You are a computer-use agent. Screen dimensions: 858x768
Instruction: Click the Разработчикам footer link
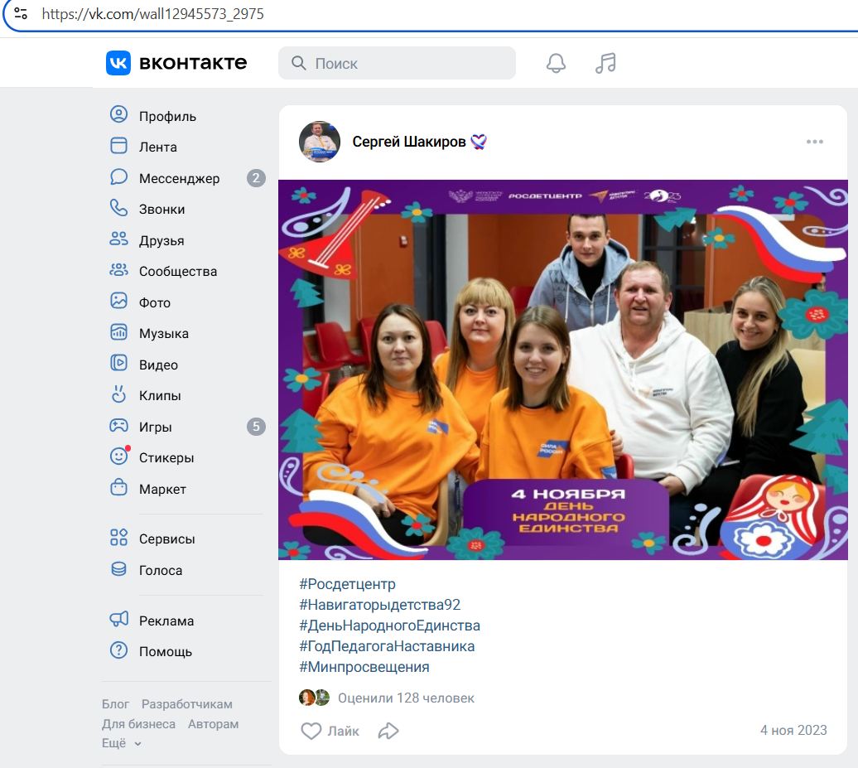click(186, 704)
